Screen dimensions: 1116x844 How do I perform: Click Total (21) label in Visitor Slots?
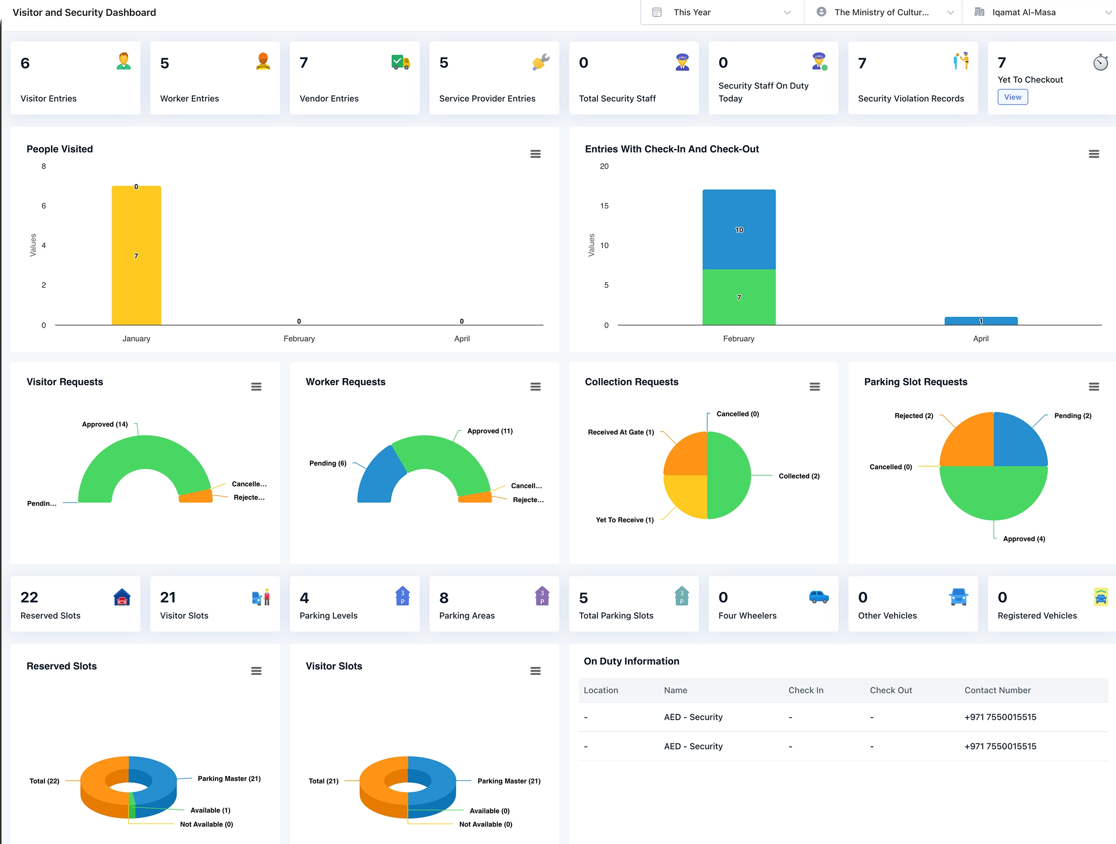(x=323, y=780)
